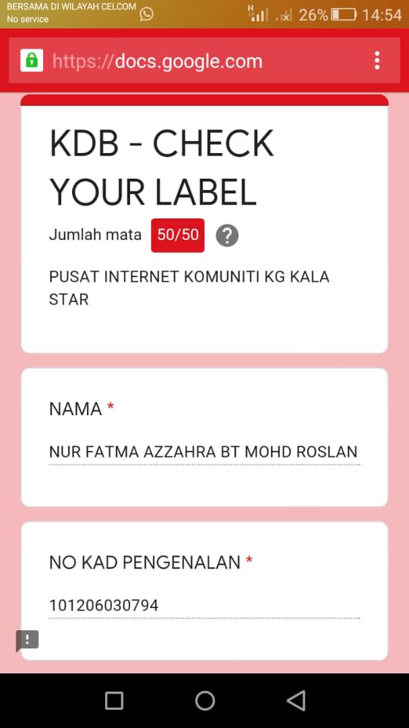The height and width of the screenshot is (728, 409).
Task: Tap the BERSAMA DI WILAYAH CELCOM carrier text
Action: [71, 7]
